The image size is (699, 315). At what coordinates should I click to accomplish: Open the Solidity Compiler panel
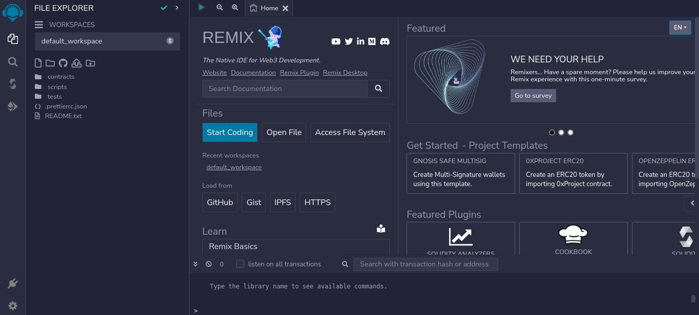click(13, 84)
